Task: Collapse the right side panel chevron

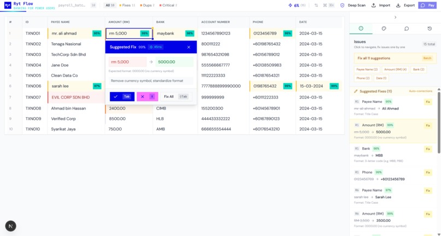Action: pos(395,17)
